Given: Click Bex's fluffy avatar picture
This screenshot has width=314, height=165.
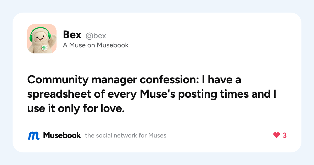Looking at the screenshot, I should click(42, 39).
